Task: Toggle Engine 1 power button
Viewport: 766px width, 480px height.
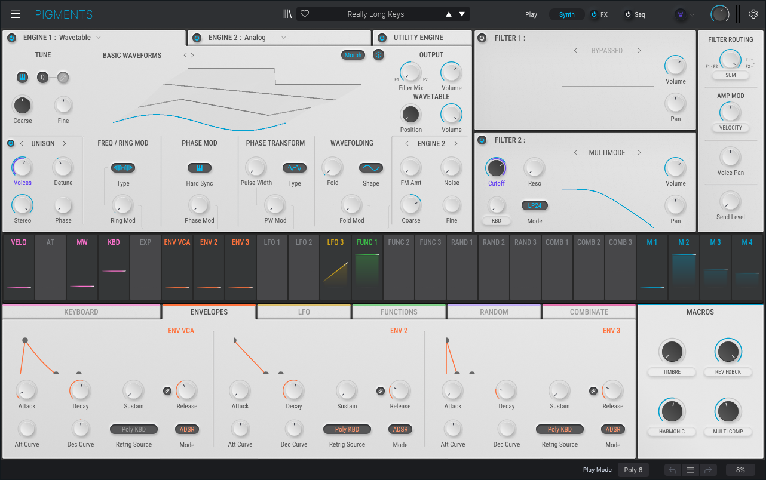Action: [11, 38]
